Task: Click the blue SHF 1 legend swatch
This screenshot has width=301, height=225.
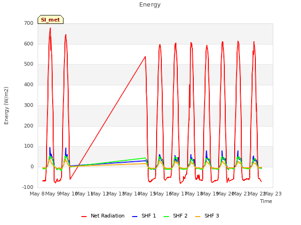Action: click(x=135, y=217)
